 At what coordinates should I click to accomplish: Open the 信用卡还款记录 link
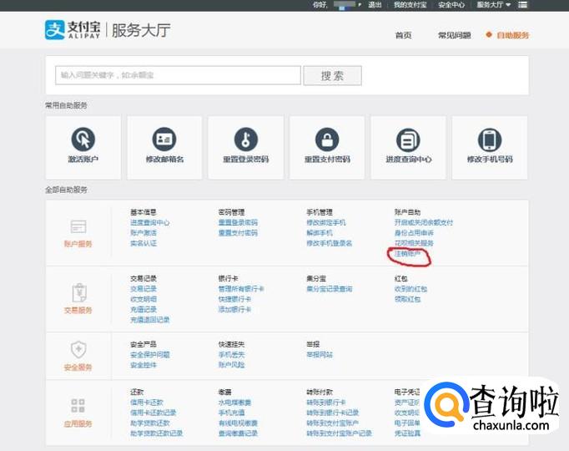click(154, 413)
